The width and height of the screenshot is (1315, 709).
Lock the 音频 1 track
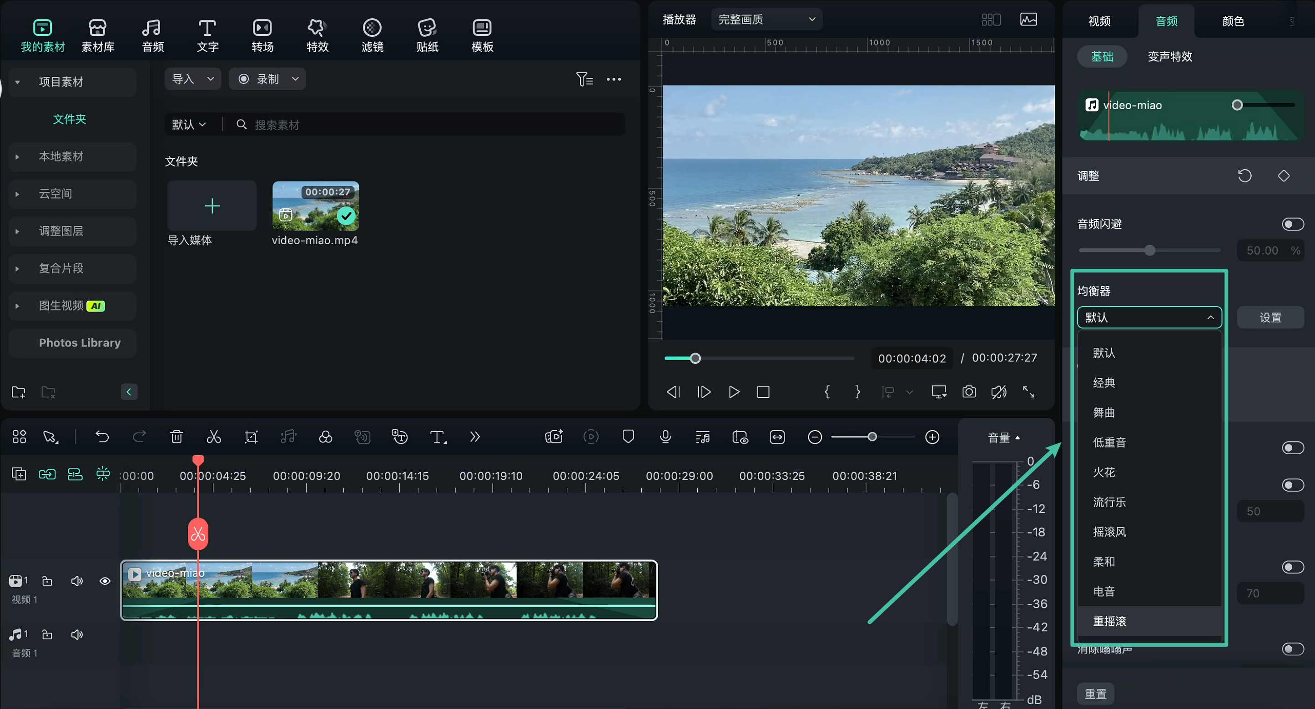pos(47,634)
